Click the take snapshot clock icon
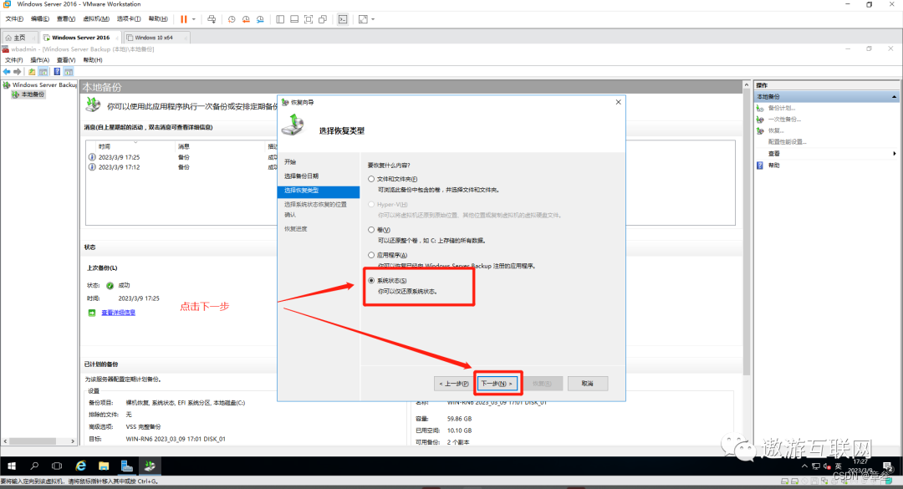903x489 pixels. tap(232, 19)
